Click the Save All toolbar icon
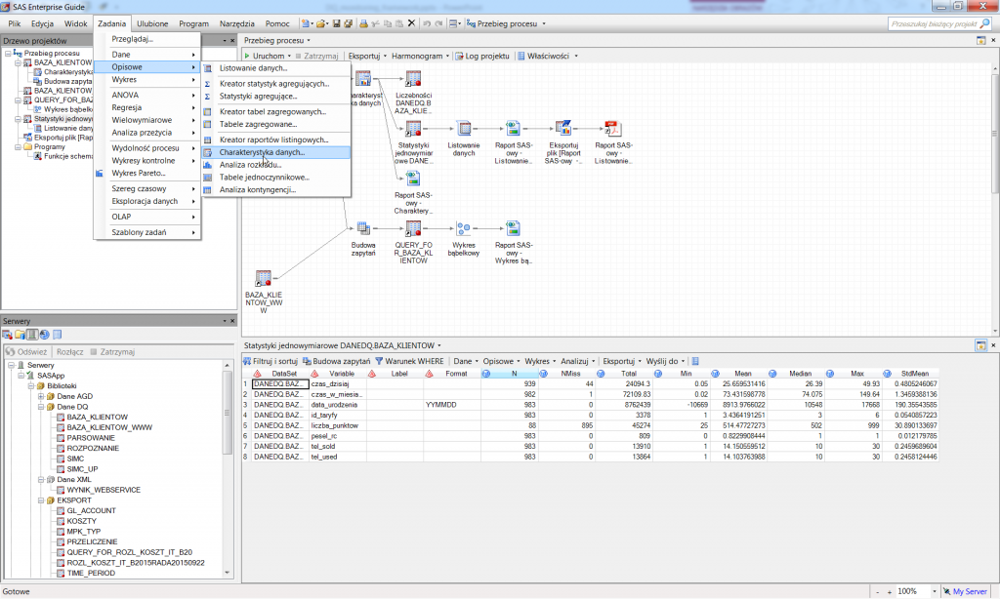The width and height of the screenshot is (1000, 599). [349, 23]
